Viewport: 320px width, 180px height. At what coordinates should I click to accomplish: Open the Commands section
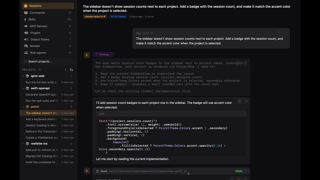[37, 13]
